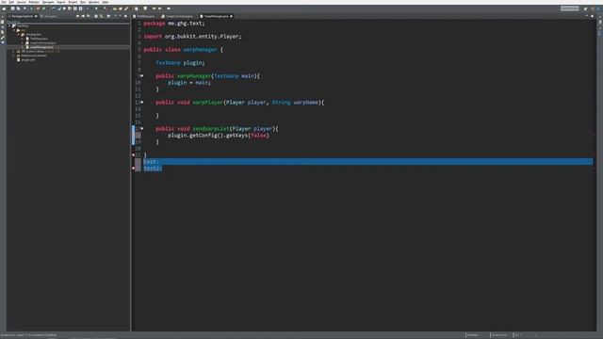Viewport: 603px width, 339px height.
Task: Select the WarpManager.java editor tab
Action: (x=215, y=16)
